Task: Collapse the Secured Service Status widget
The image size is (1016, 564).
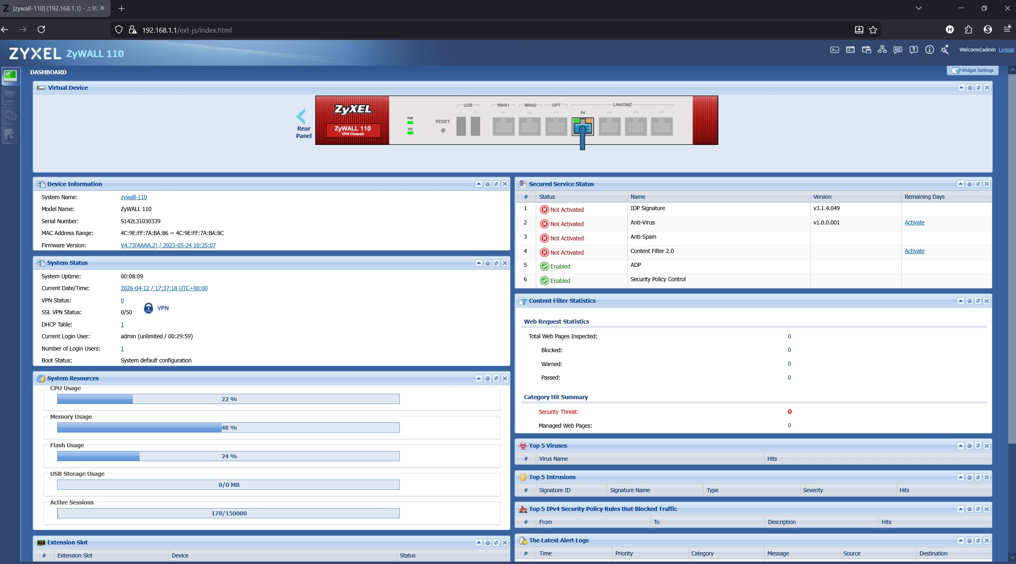Action: [960, 184]
